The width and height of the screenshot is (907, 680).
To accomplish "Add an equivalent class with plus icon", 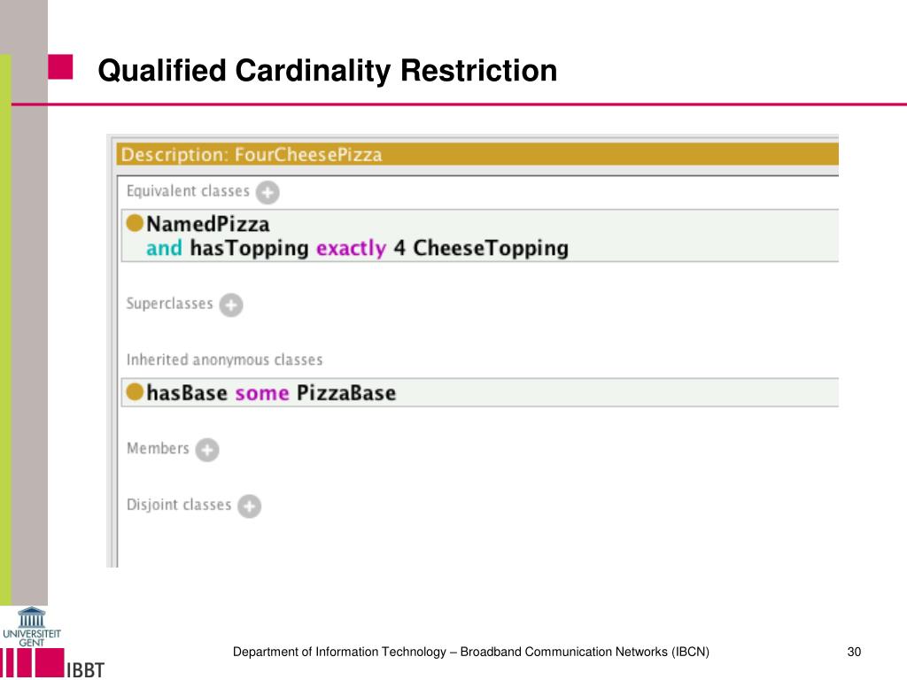I will point(267,192).
